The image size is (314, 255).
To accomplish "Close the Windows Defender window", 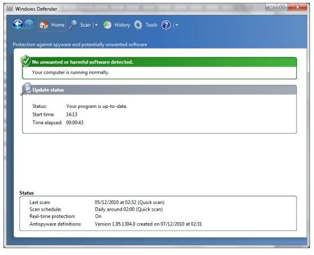I will tap(298, 7).
